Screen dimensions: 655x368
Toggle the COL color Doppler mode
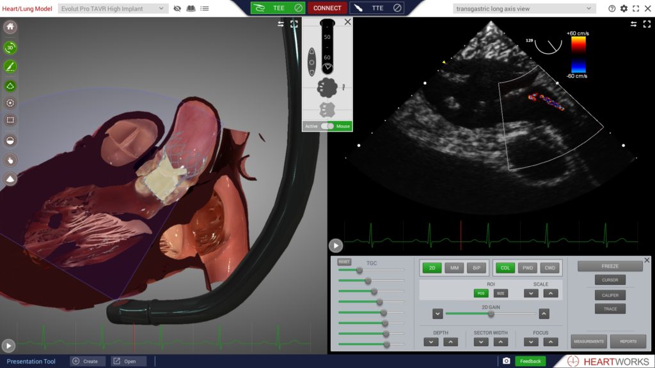505,268
